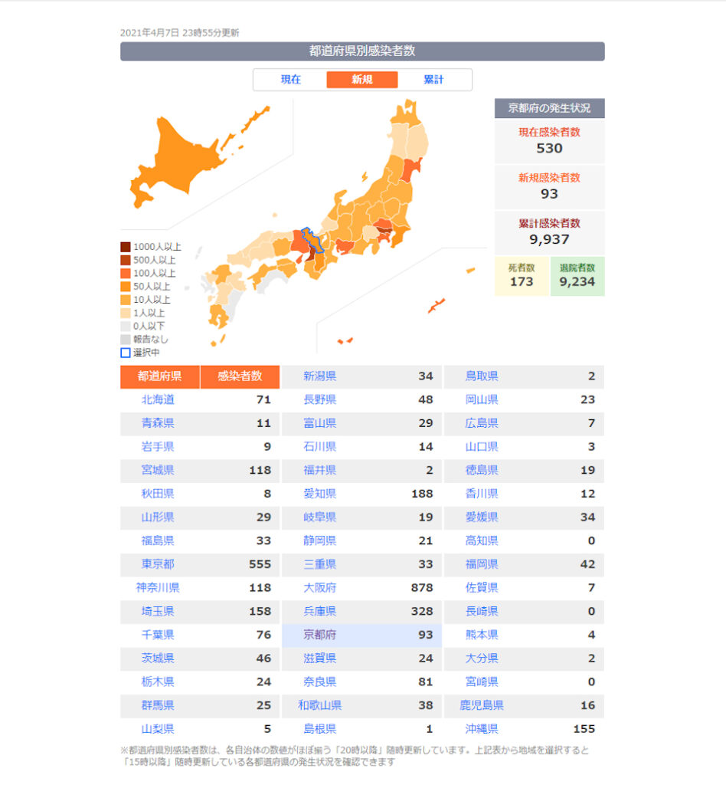Open the 大阪府 prefecture link

(x=320, y=588)
